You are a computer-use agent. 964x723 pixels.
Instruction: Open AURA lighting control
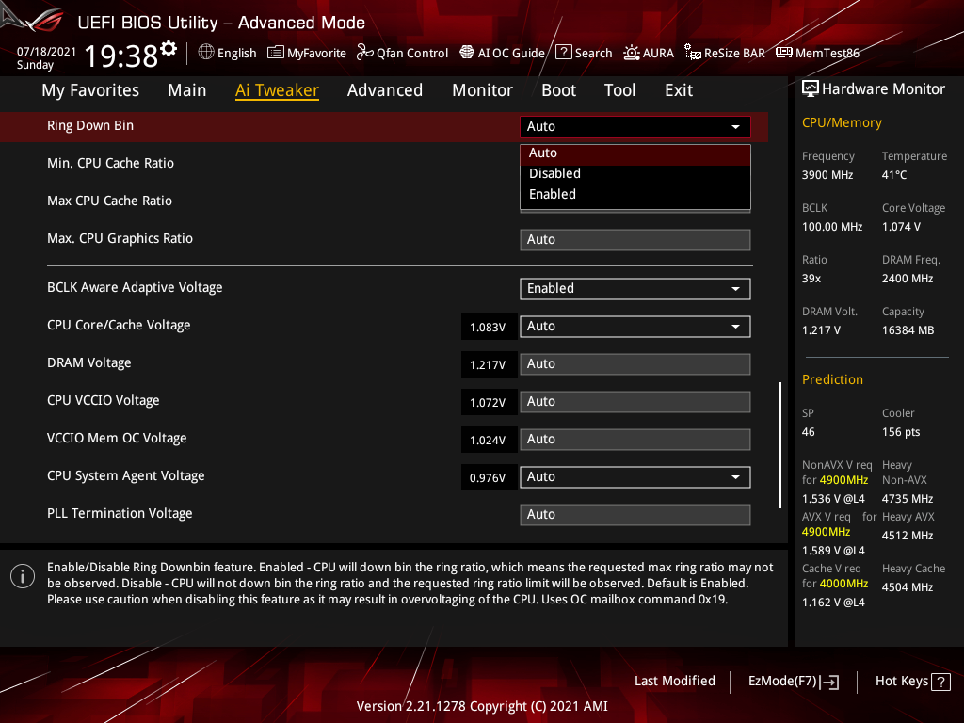[x=649, y=53]
